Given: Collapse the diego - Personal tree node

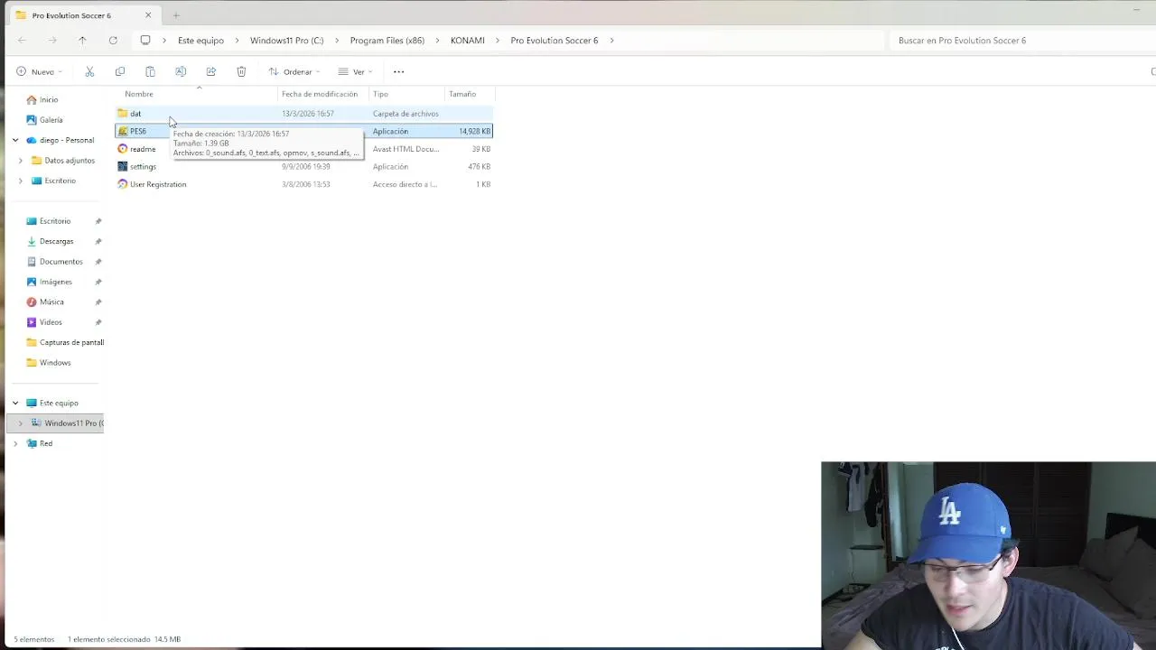Looking at the screenshot, I should pos(15,140).
